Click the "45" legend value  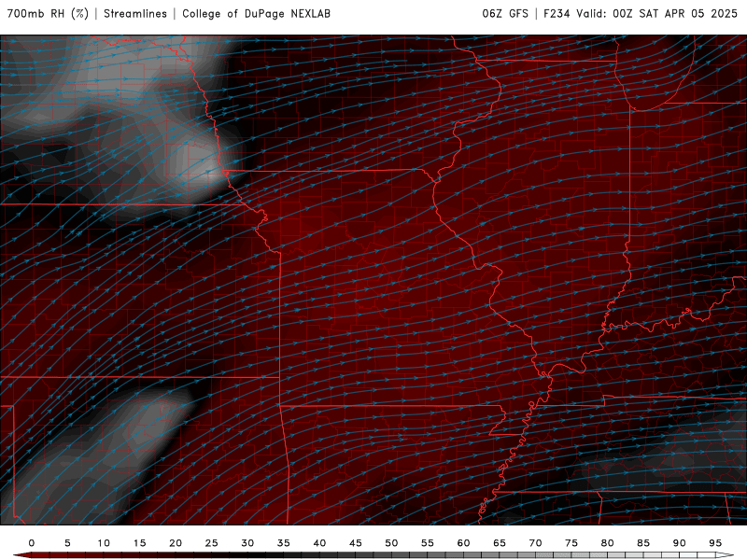[x=356, y=543]
